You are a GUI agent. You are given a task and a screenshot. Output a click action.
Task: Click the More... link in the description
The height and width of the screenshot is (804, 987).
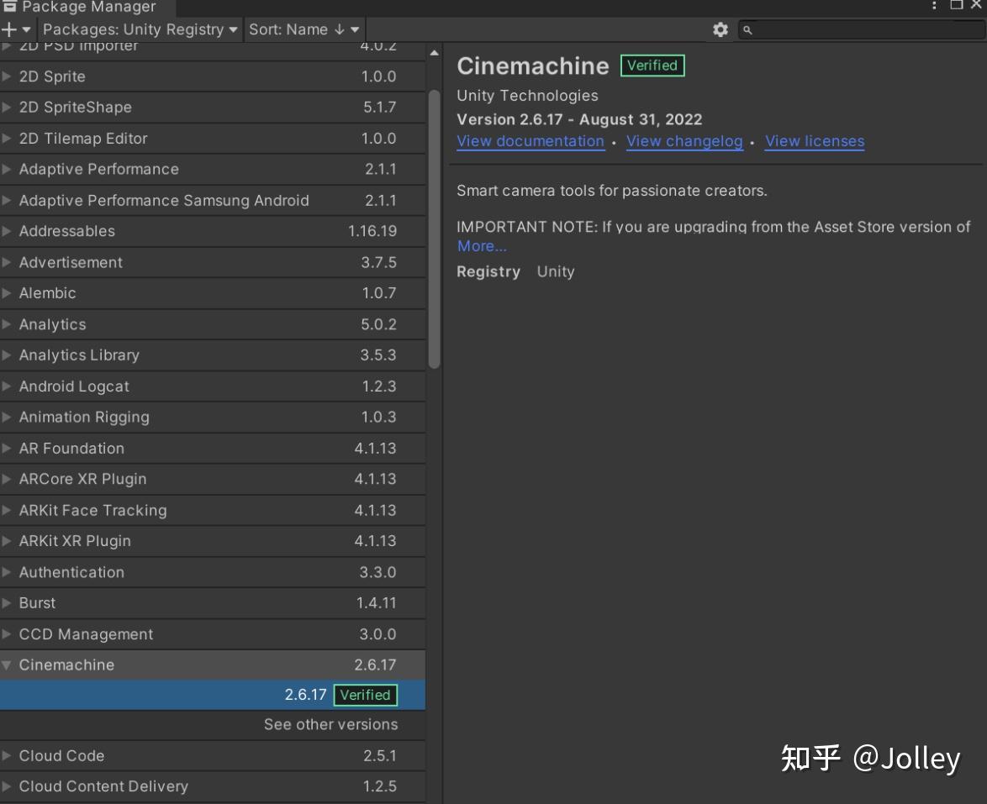coord(481,245)
